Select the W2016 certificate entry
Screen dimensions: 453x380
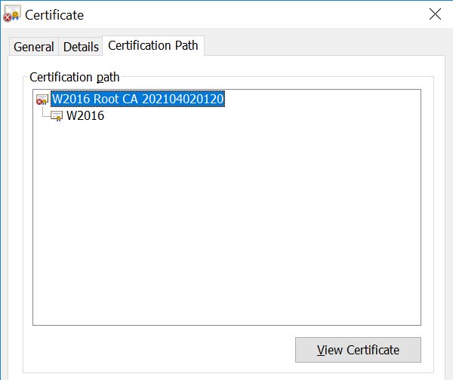click(85, 115)
